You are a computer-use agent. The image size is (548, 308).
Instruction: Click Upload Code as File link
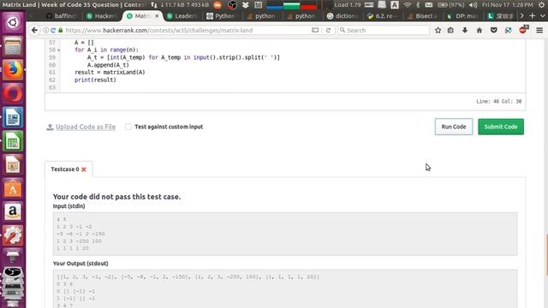tap(86, 127)
